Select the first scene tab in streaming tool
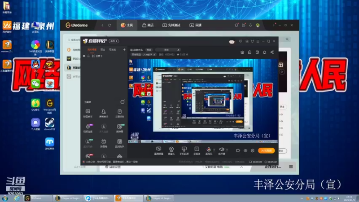 click(92, 49)
